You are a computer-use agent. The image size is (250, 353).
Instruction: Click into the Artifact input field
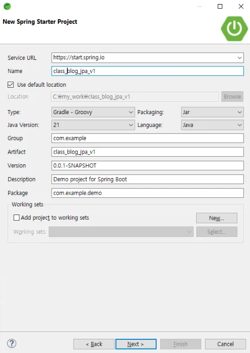tap(148, 152)
